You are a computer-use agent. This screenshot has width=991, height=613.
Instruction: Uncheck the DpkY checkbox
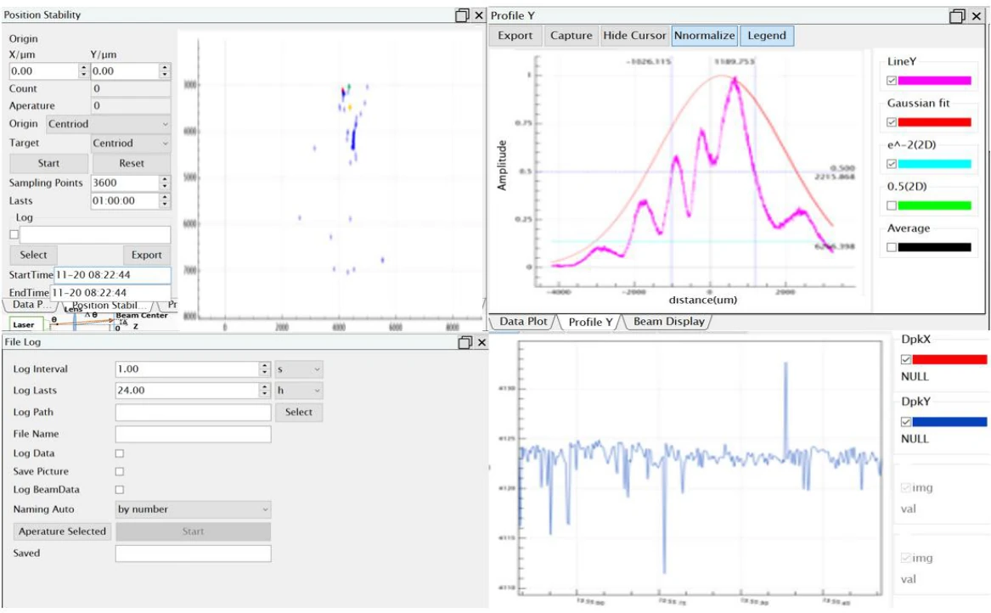(906, 421)
